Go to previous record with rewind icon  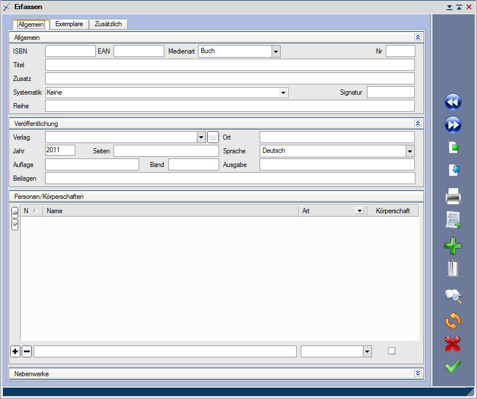(452, 102)
